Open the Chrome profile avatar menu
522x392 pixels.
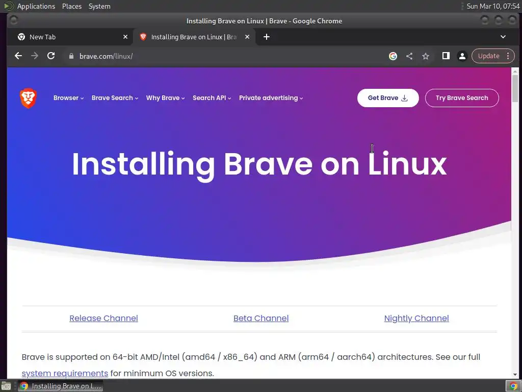coord(462,56)
